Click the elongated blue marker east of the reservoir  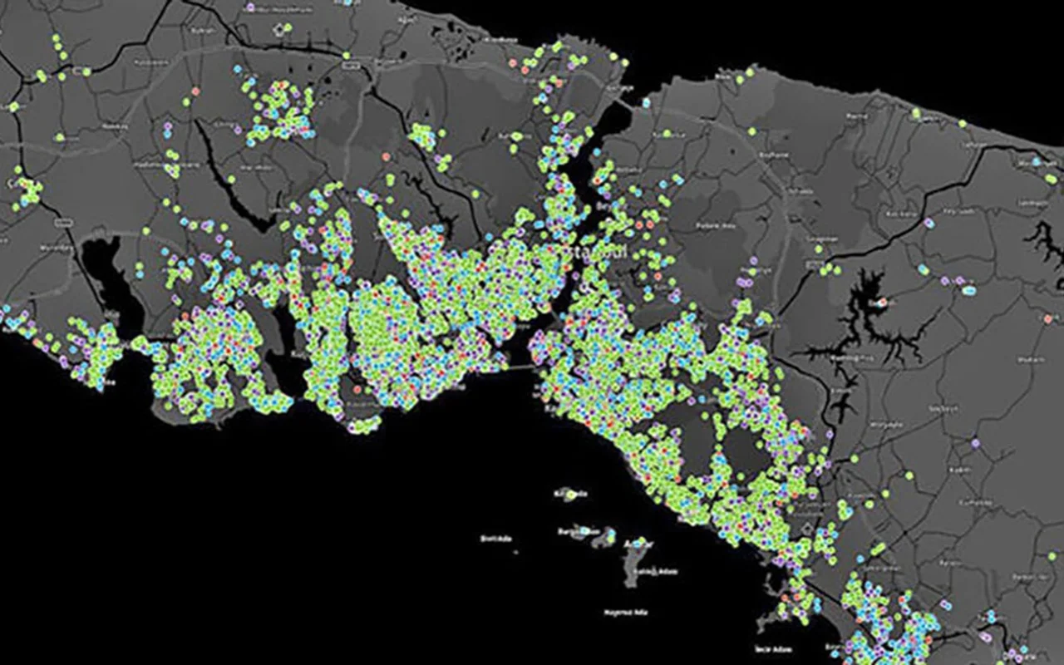click(968, 290)
